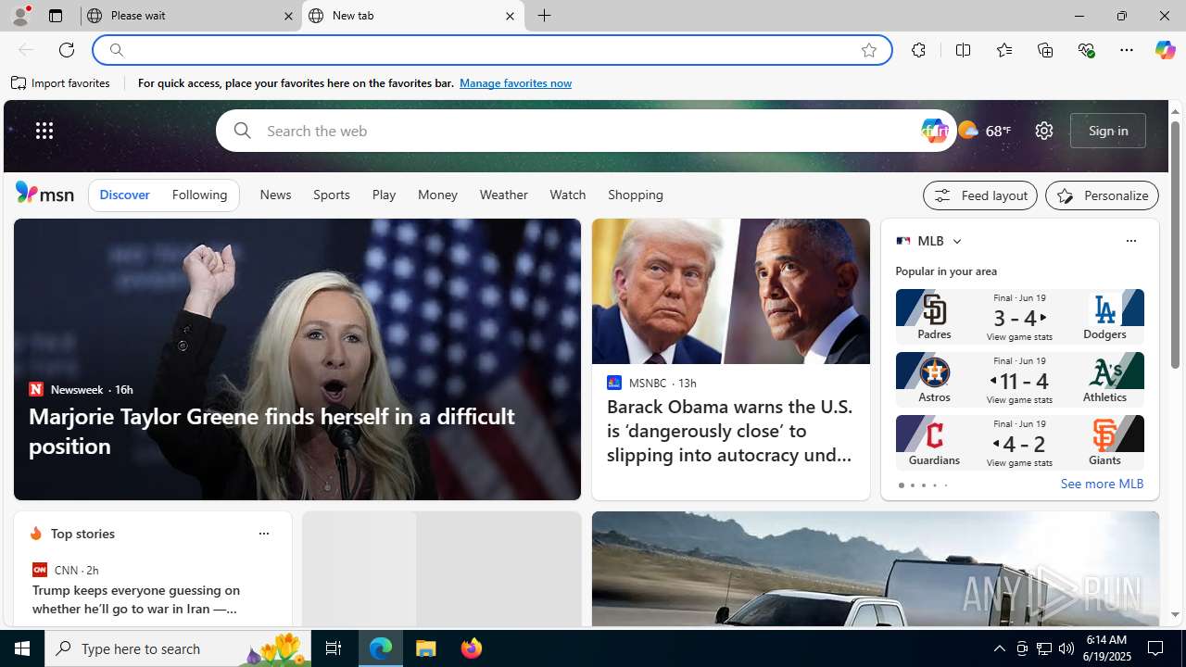1186x667 pixels.
Task: Click the Sign in button
Action: [x=1108, y=131]
